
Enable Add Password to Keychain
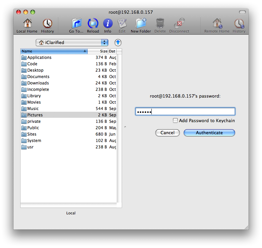click(175, 120)
